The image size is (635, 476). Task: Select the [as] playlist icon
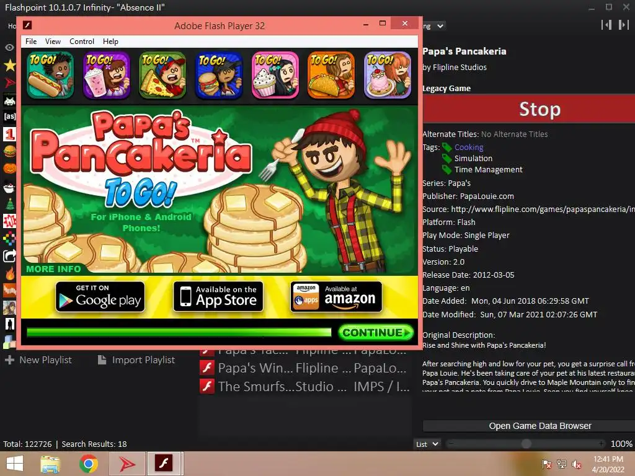[9, 117]
